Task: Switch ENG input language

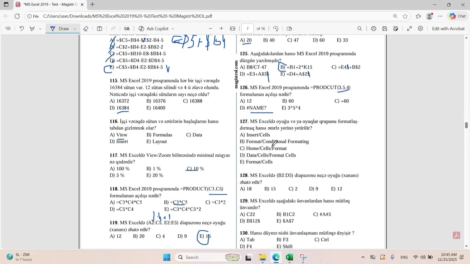Action: pyautogui.click(x=404, y=257)
